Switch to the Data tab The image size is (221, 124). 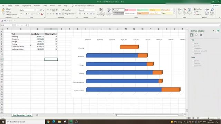tap(45, 6)
